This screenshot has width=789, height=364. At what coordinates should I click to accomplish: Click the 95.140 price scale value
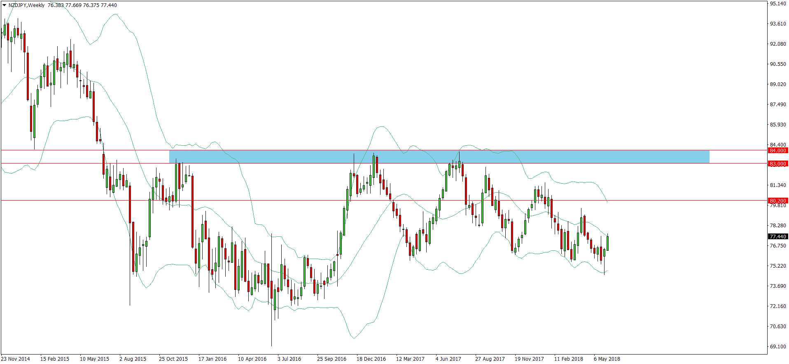point(778,4)
